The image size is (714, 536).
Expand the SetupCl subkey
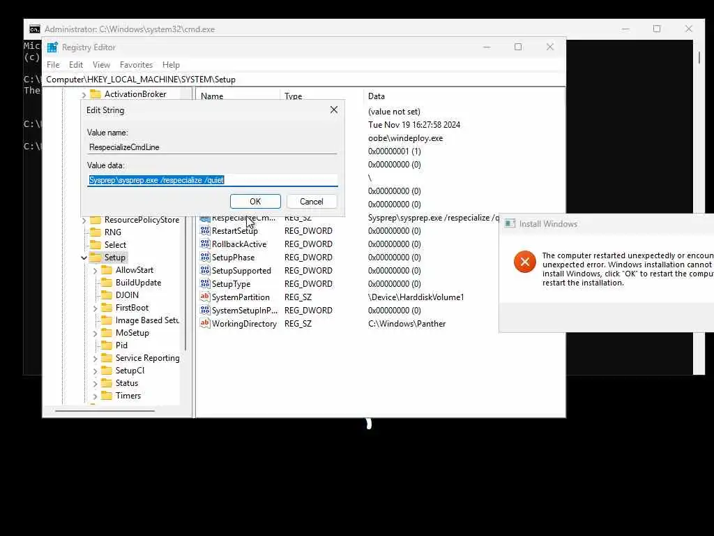coord(95,371)
